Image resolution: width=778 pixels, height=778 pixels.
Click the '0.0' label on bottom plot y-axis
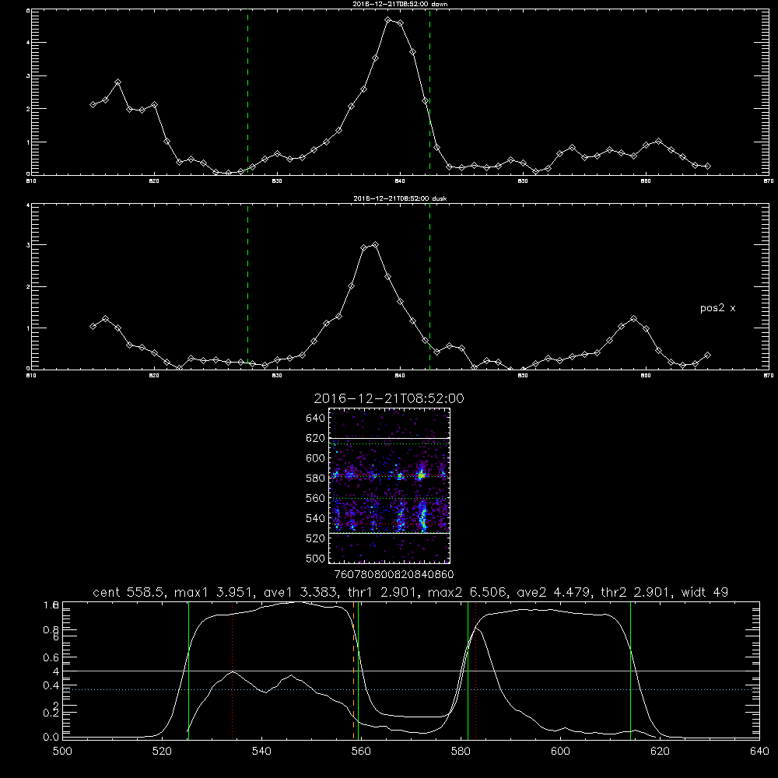51,738
